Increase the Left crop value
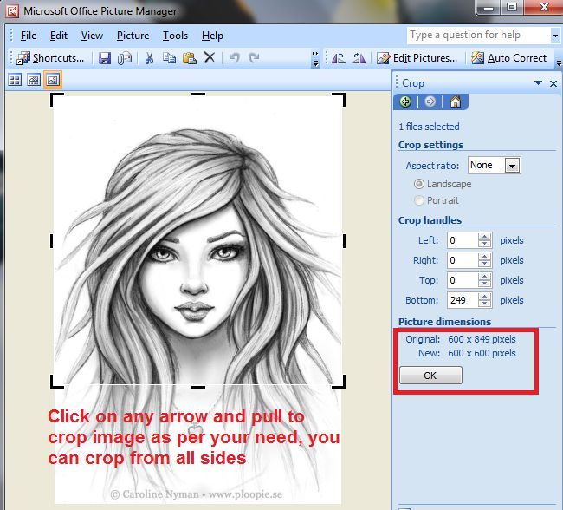This screenshot has height=510, width=563. tap(485, 237)
